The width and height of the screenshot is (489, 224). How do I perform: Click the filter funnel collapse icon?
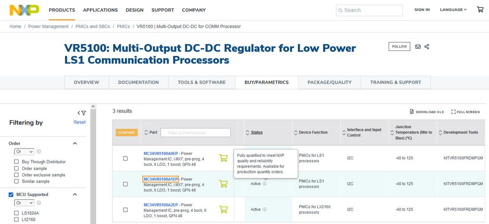click(82, 113)
